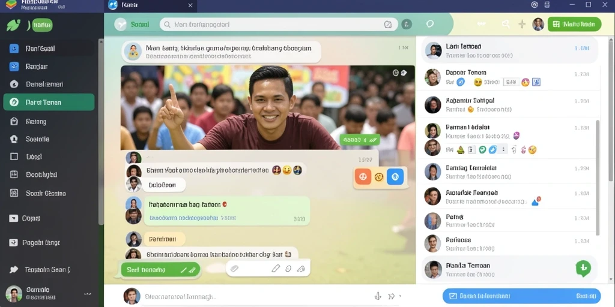
Task: Click the circular refresh icon in title bar
Action: click(x=534, y=5)
